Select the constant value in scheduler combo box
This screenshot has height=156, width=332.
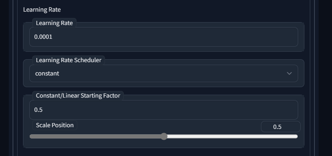tap(47, 73)
